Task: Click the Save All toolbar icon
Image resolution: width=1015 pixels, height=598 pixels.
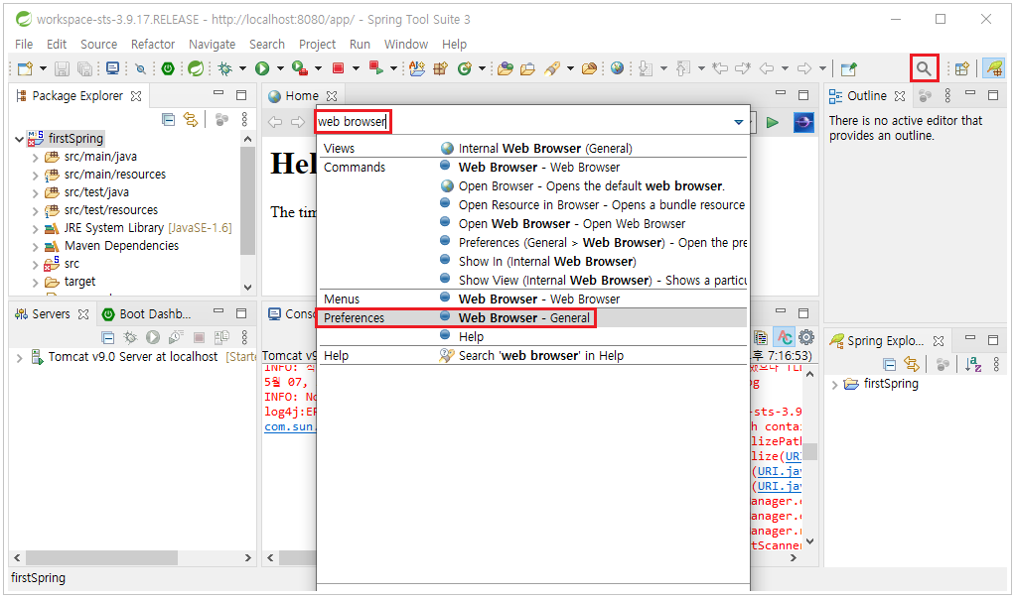Action: point(84,68)
